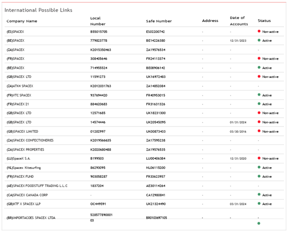This screenshot has height=232, width=289.
Task: Click the green status dot for KTF X SPACEX LLP
Action: coord(259,204)
